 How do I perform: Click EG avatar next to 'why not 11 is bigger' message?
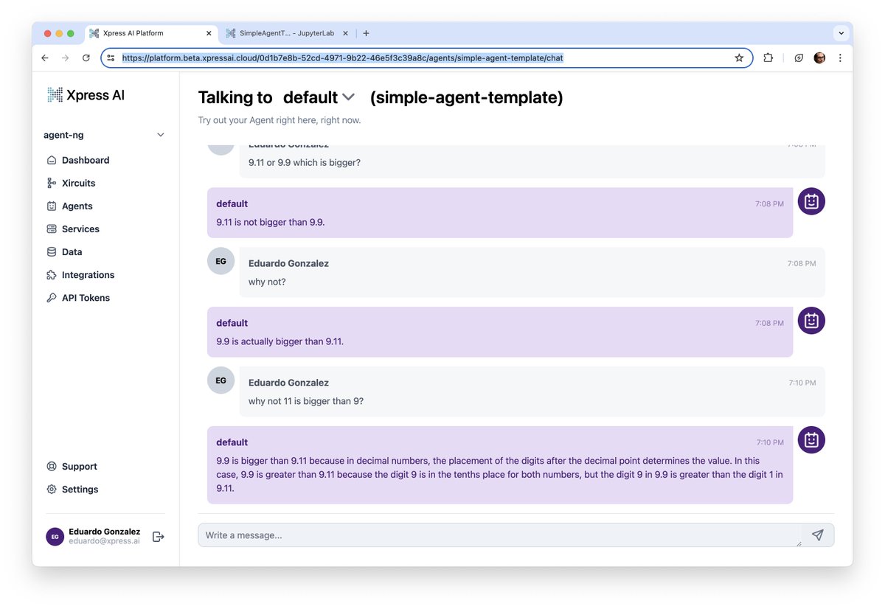click(x=221, y=380)
